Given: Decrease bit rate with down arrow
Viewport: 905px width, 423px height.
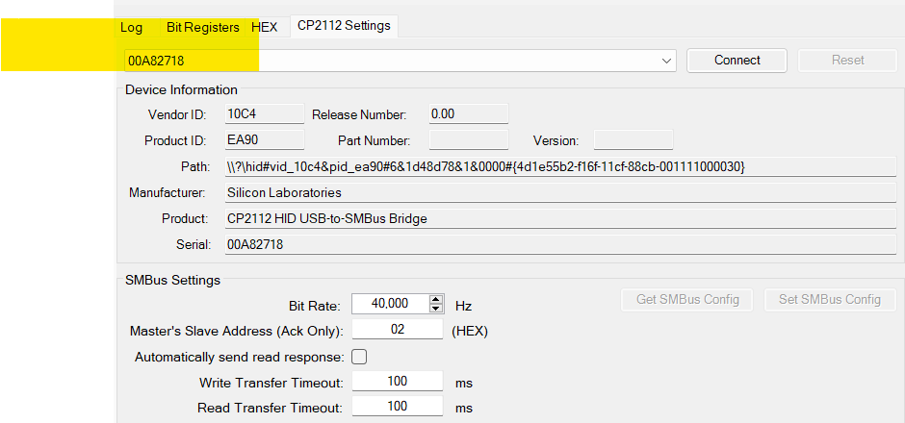Looking at the screenshot, I should pos(436,309).
